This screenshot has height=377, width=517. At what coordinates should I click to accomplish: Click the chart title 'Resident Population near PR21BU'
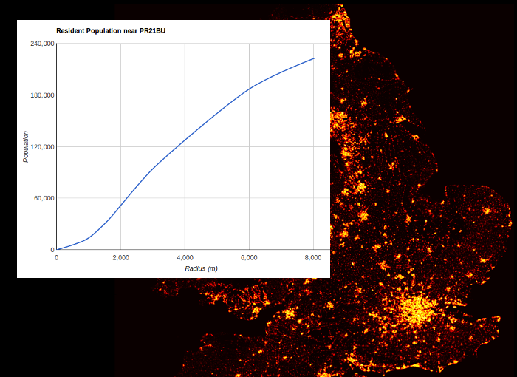pyautogui.click(x=111, y=31)
